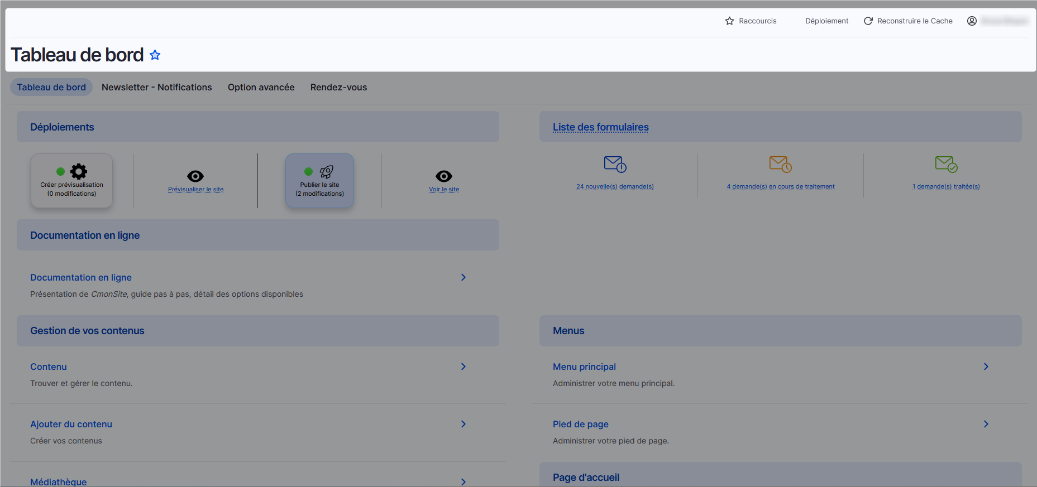Open the 24 nouvelle(s) demande(s) link

tap(615, 187)
